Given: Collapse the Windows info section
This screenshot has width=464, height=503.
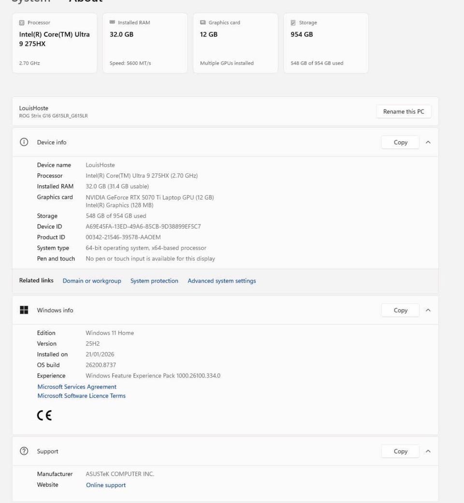Looking at the screenshot, I should [428, 310].
